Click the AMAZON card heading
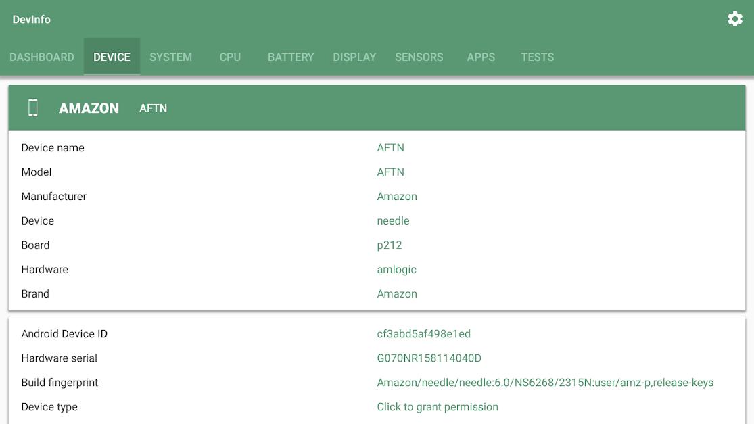The height and width of the screenshot is (424, 754). click(89, 108)
